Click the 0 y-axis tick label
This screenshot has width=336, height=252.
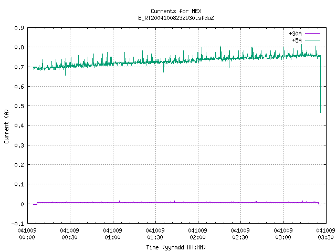tap(22, 204)
